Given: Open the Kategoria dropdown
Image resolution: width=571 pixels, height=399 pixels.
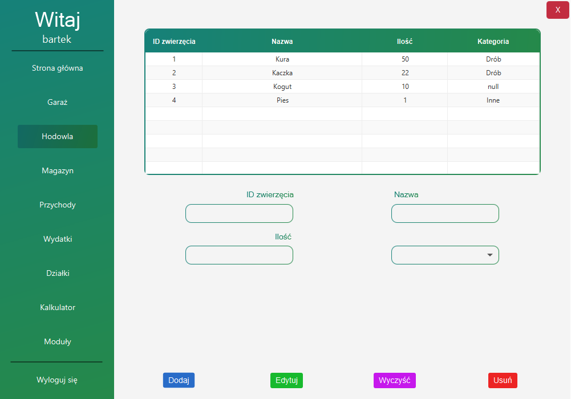Looking at the screenshot, I should point(445,255).
